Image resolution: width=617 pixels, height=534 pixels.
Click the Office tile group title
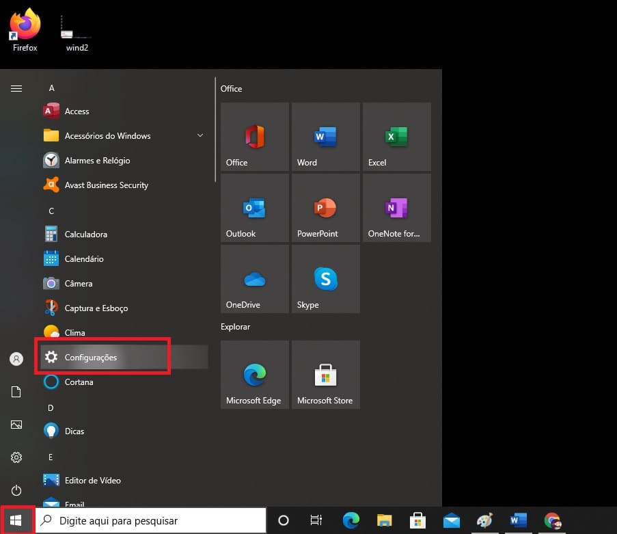[x=232, y=89]
